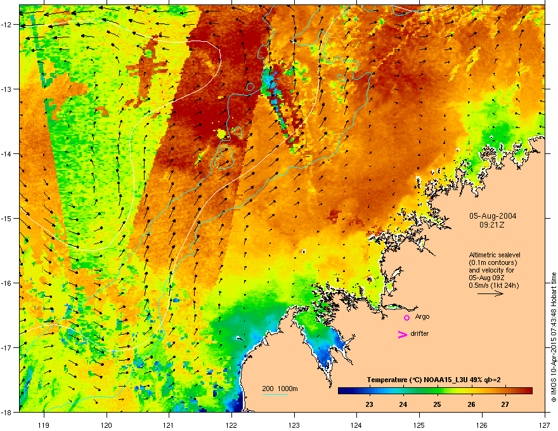Image resolution: width=558 pixels, height=431 pixels.
Task: Click the 24 tick label on color bar
Action: [403, 404]
